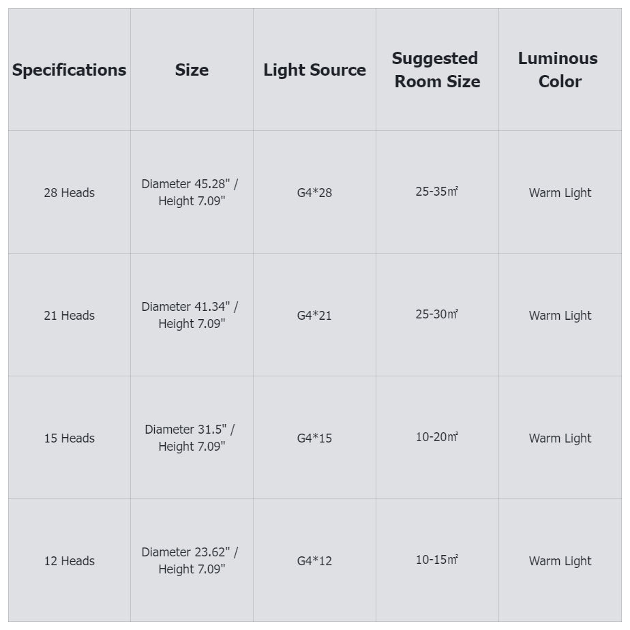Click the 12 Heads specification cell
Viewport: 630px width, 630px height.
tap(69, 560)
